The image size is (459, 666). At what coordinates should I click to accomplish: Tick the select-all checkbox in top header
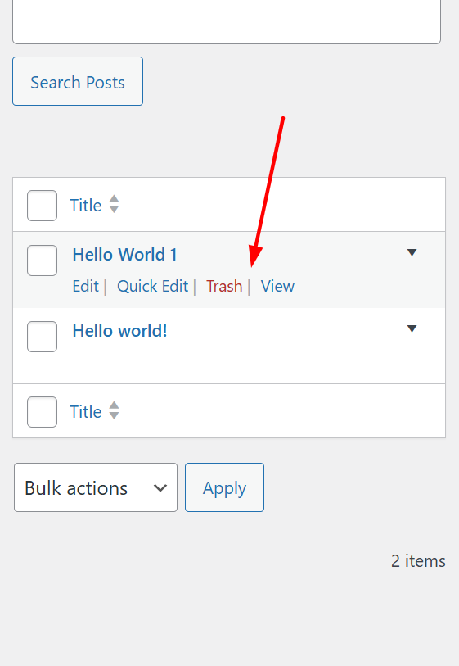[x=42, y=206]
